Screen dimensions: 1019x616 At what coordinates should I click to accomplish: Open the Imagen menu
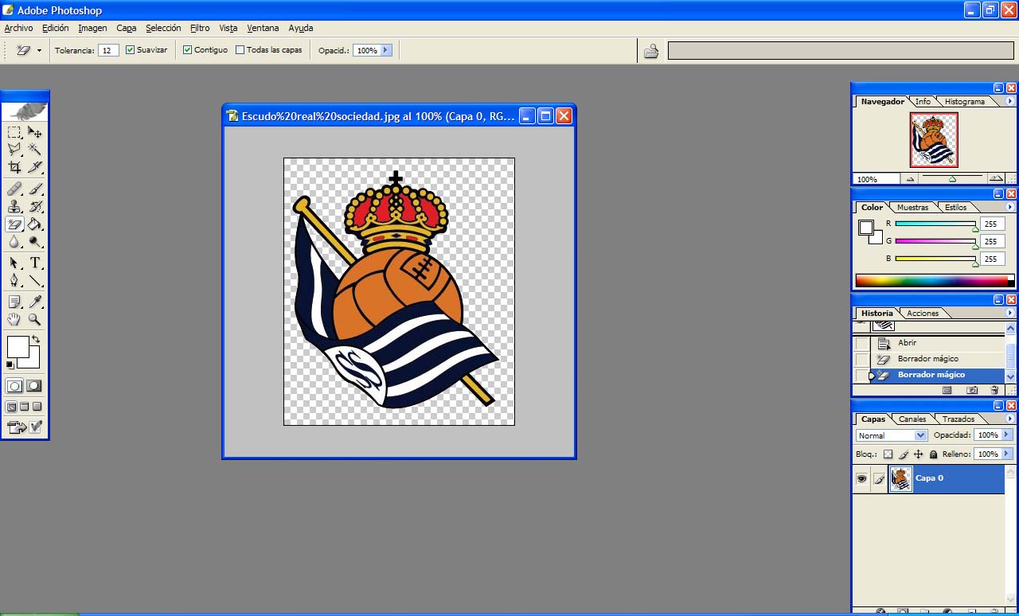click(x=92, y=28)
